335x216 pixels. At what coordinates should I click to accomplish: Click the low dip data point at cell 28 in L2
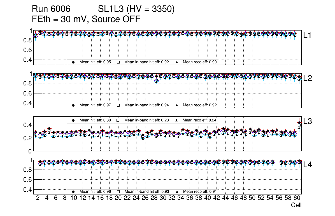point(156,81)
